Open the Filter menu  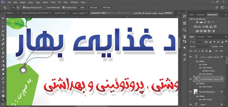click(x=53, y=2)
